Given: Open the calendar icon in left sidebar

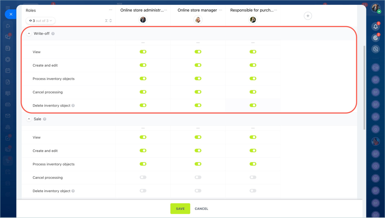Looking at the screenshot, I should point(8,71).
